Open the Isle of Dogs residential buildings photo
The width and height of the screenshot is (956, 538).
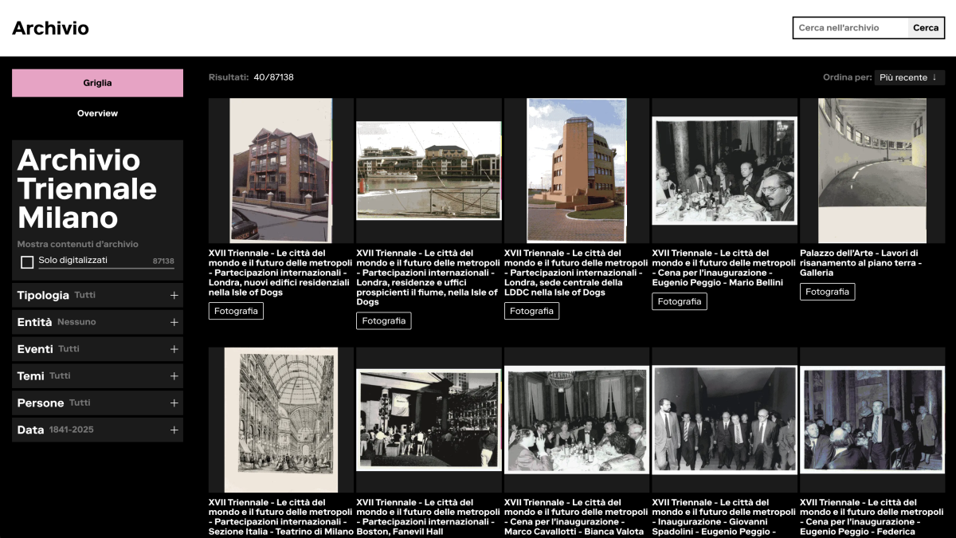coord(280,170)
